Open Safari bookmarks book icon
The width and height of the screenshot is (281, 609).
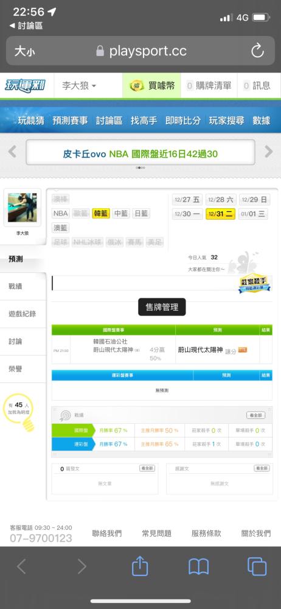click(199, 566)
